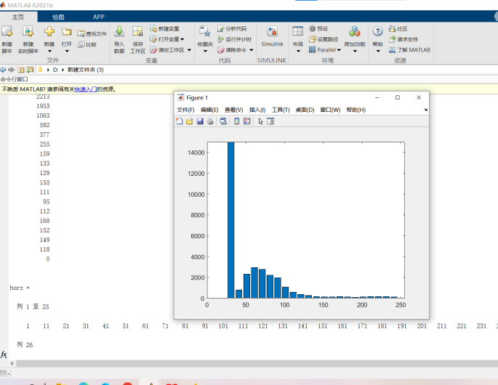
Task: Open 帮助(H) menu in Figure 1
Action: tap(356, 110)
